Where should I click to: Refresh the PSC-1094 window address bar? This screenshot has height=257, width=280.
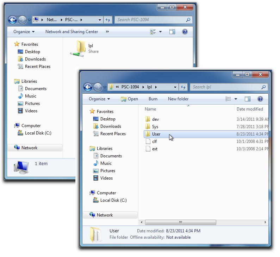tap(108, 20)
